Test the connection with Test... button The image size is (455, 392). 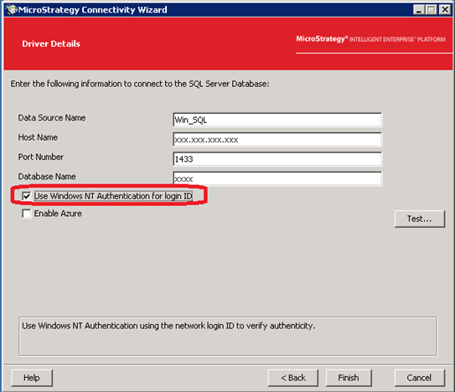tap(420, 219)
